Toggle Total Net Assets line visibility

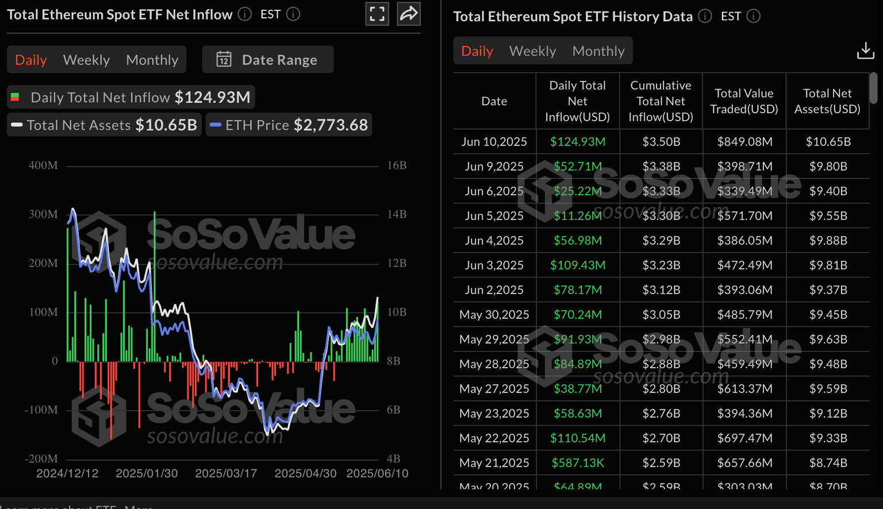[104, 125]
